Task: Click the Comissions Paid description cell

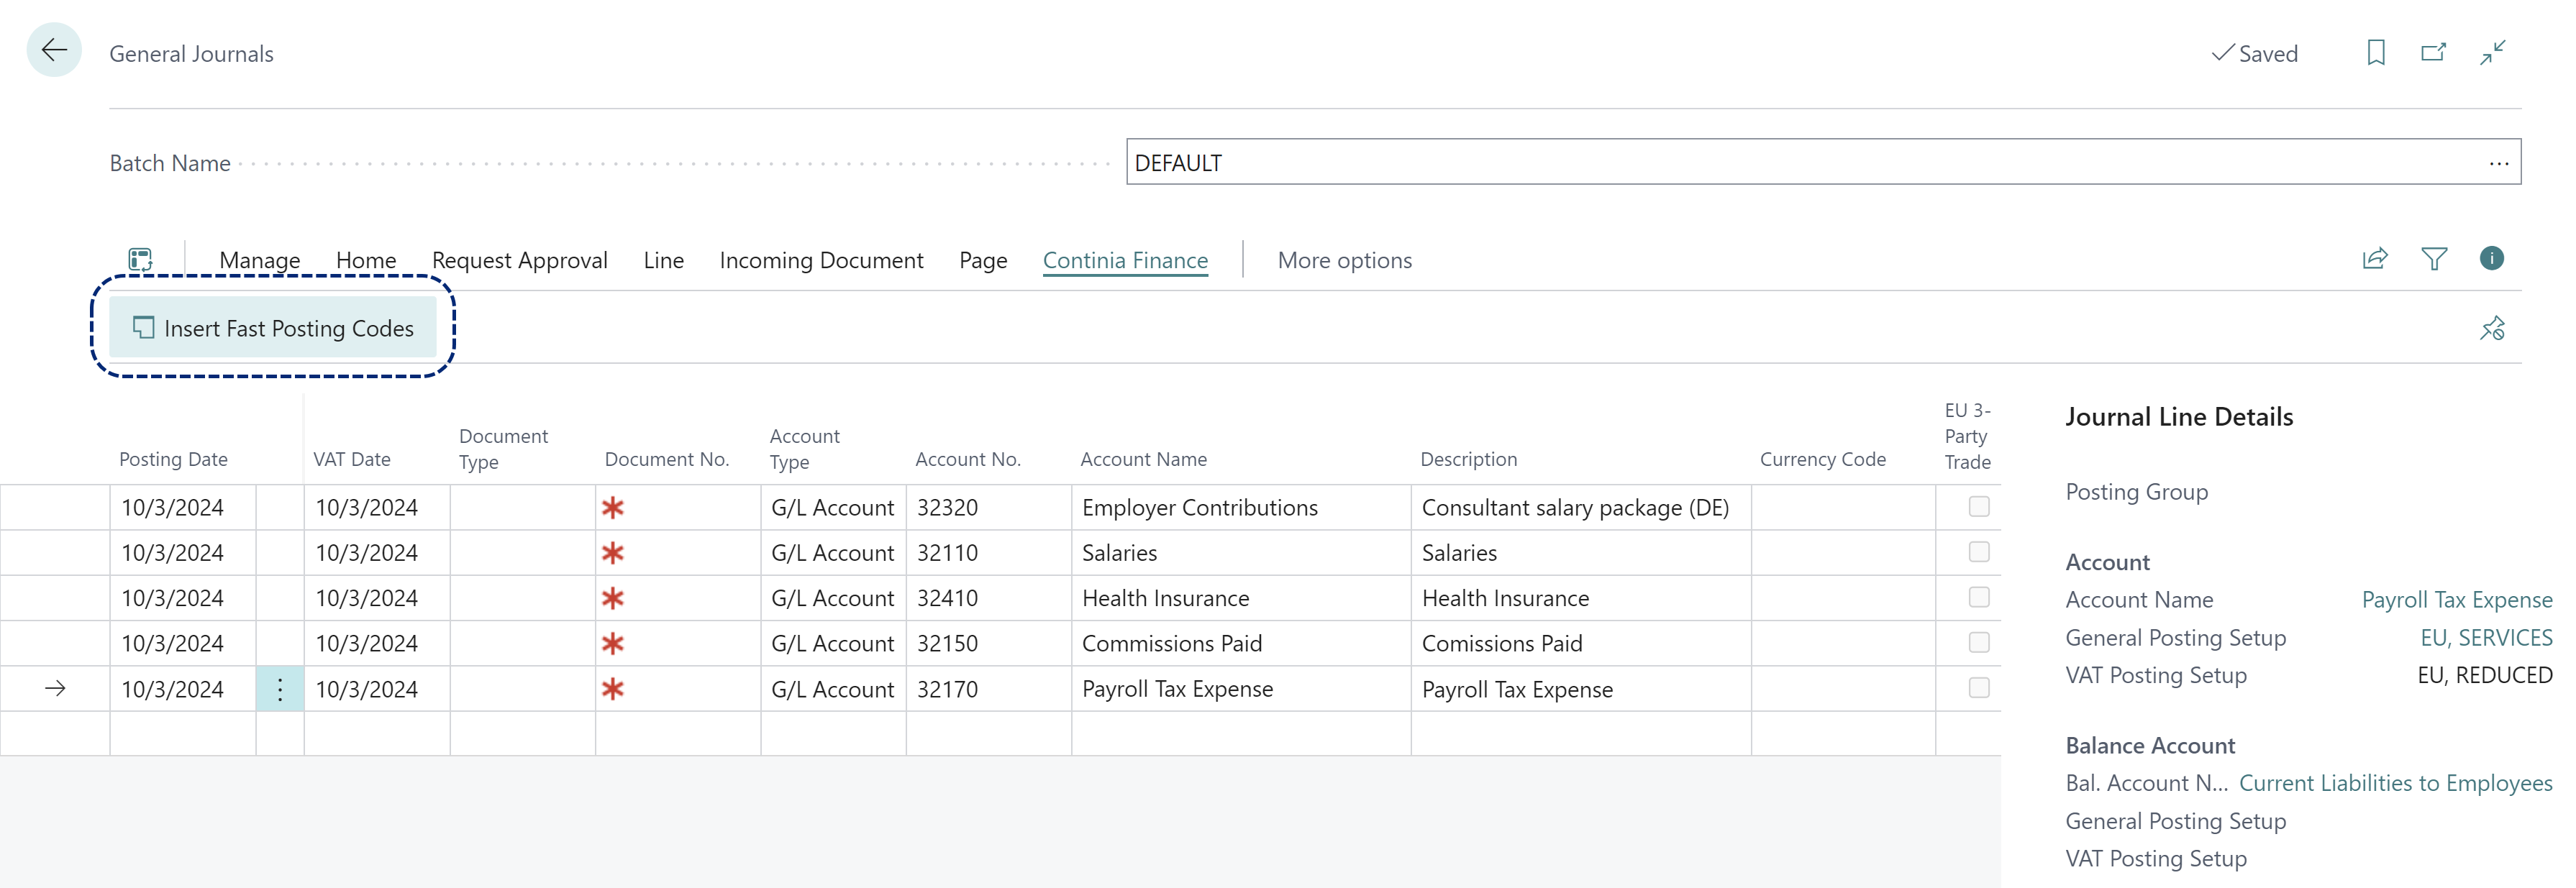Action: 1580,643
